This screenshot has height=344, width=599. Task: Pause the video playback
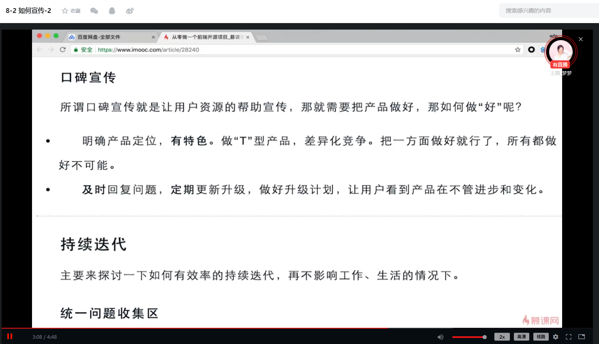point(10,336)
